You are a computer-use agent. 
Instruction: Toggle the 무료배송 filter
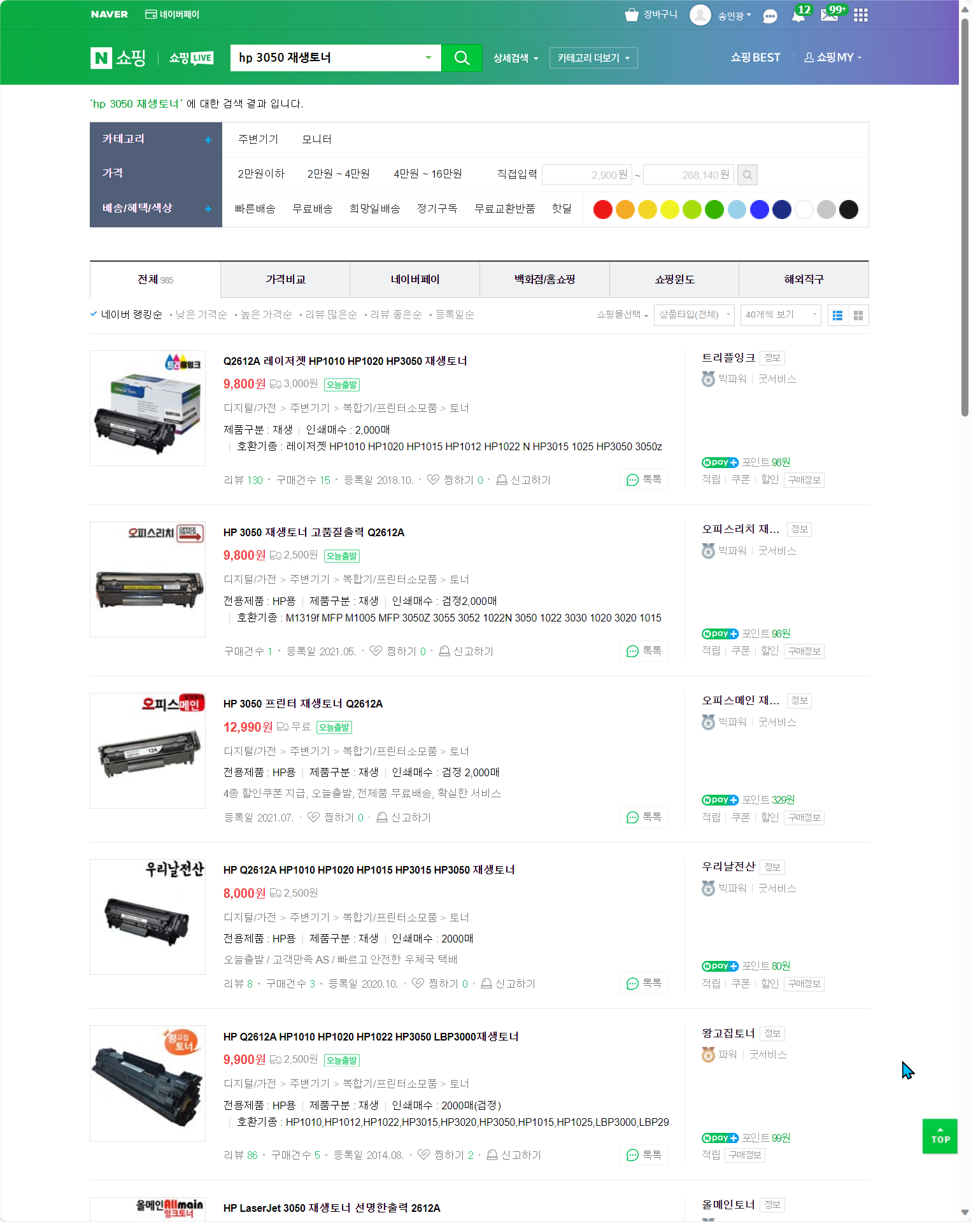click(x=312, y=209)
